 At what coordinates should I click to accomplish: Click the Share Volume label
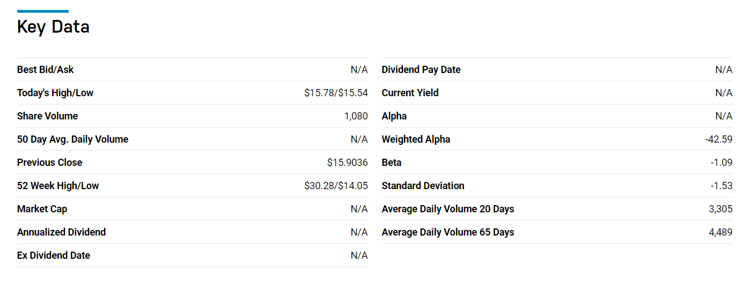point(48,116)
